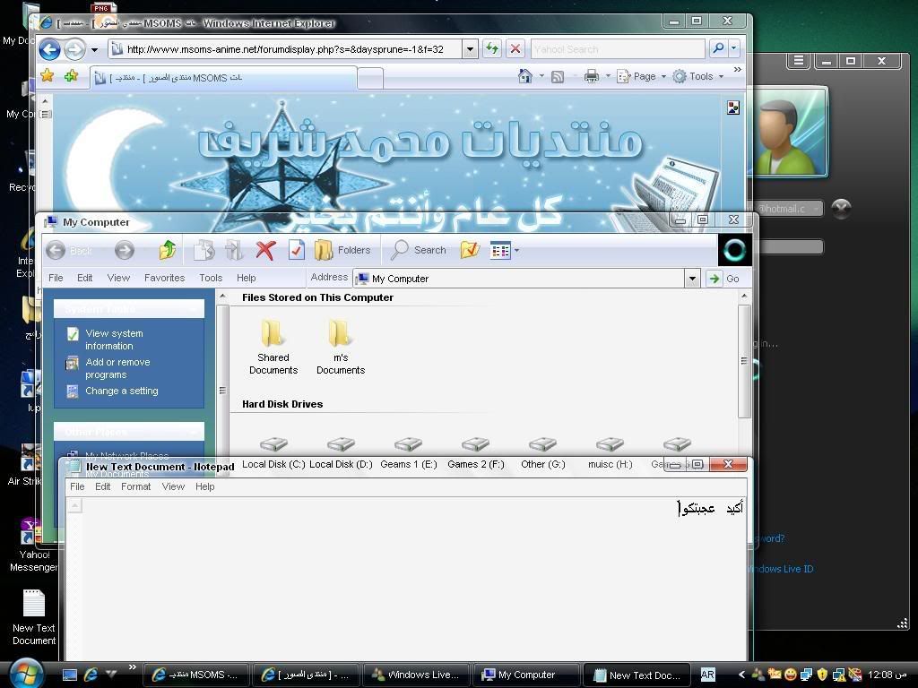Click the Stop loading red X in Internet Explorer

[x=515, y=49]
